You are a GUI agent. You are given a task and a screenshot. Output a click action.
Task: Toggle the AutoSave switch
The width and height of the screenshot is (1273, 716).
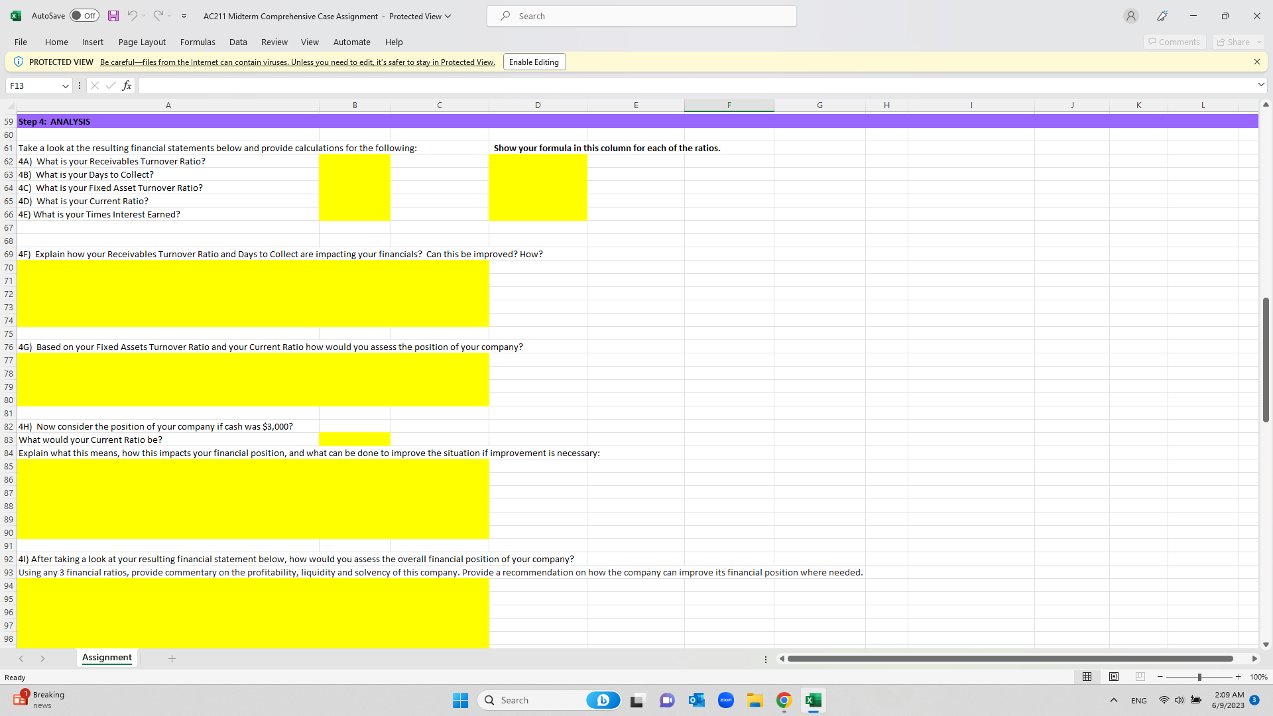(x=84, y=16)
